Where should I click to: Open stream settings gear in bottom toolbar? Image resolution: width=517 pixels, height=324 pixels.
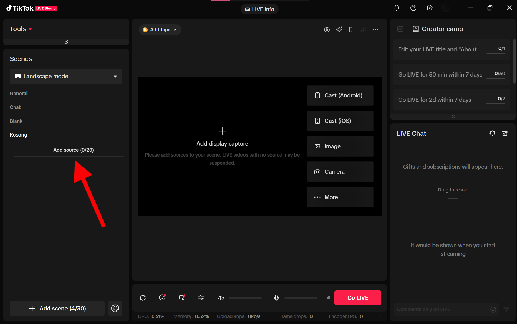pyautogui.click(x=143, y=298)
